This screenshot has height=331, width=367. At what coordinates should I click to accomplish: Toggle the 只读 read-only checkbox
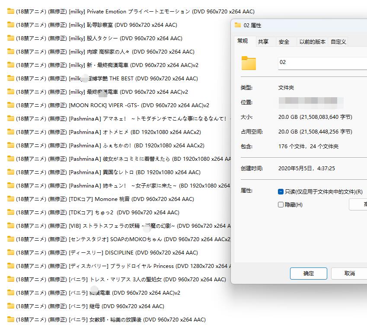281,192
